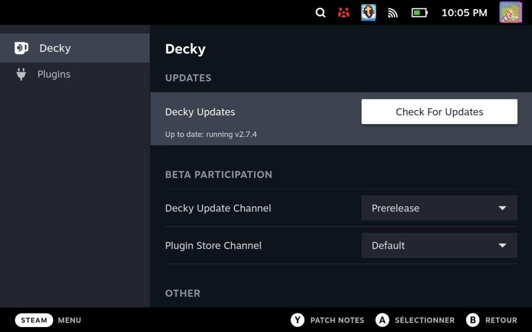This screenshot has height=332, width=532.
Task: Click the RETOUR footer label
Action: (x=501, y=320)
